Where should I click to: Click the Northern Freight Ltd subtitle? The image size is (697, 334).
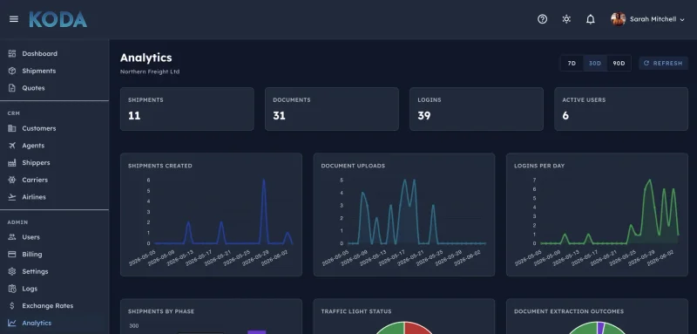(150, 72)
